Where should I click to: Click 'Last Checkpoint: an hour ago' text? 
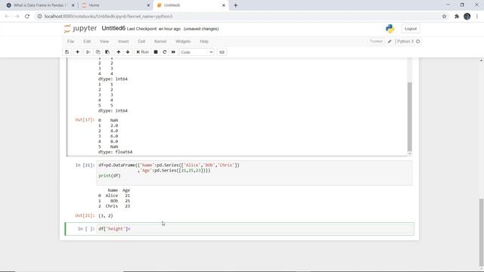(154, 29)
